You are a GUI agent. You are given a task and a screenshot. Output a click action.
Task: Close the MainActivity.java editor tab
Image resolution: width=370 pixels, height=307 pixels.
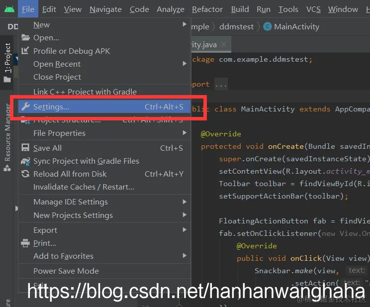pyautogui.click(x=224, y=44)
